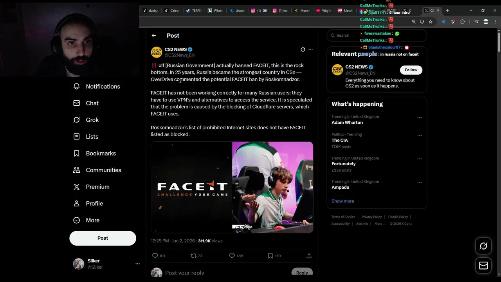
Task: Switch to the TERPE Steam tab
Action: point(193,11)
